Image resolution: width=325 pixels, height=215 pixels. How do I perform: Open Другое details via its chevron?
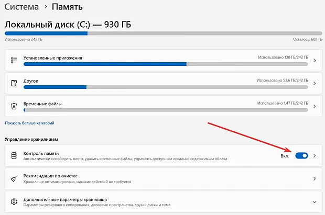click(315, 83)
